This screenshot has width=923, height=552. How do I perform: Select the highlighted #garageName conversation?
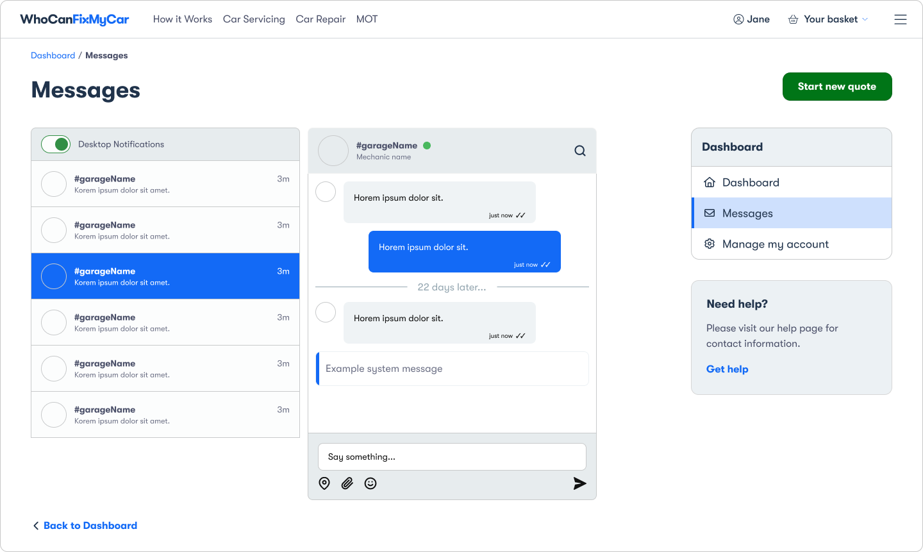165,276
